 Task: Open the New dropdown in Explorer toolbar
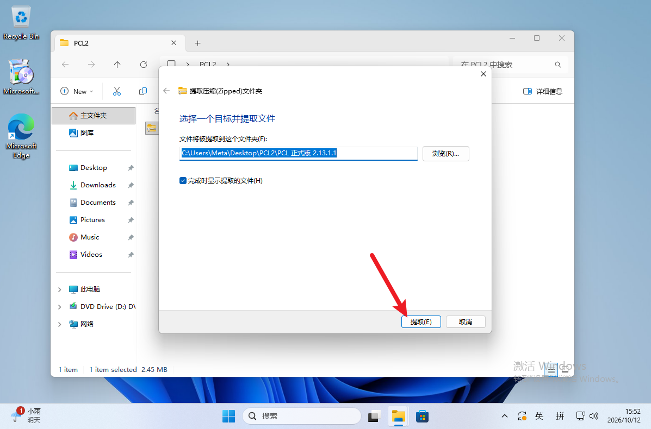coord(77,91)
